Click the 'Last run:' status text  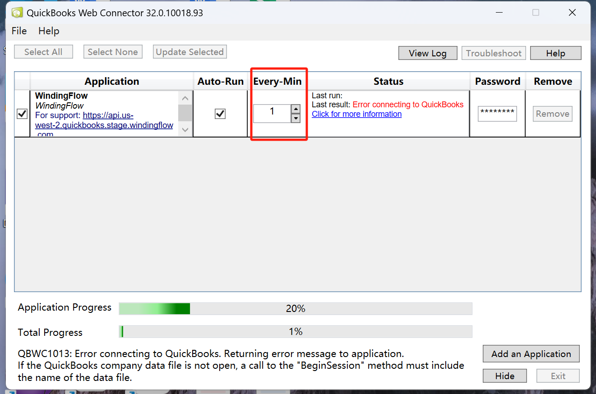click(x=327, y=96)
